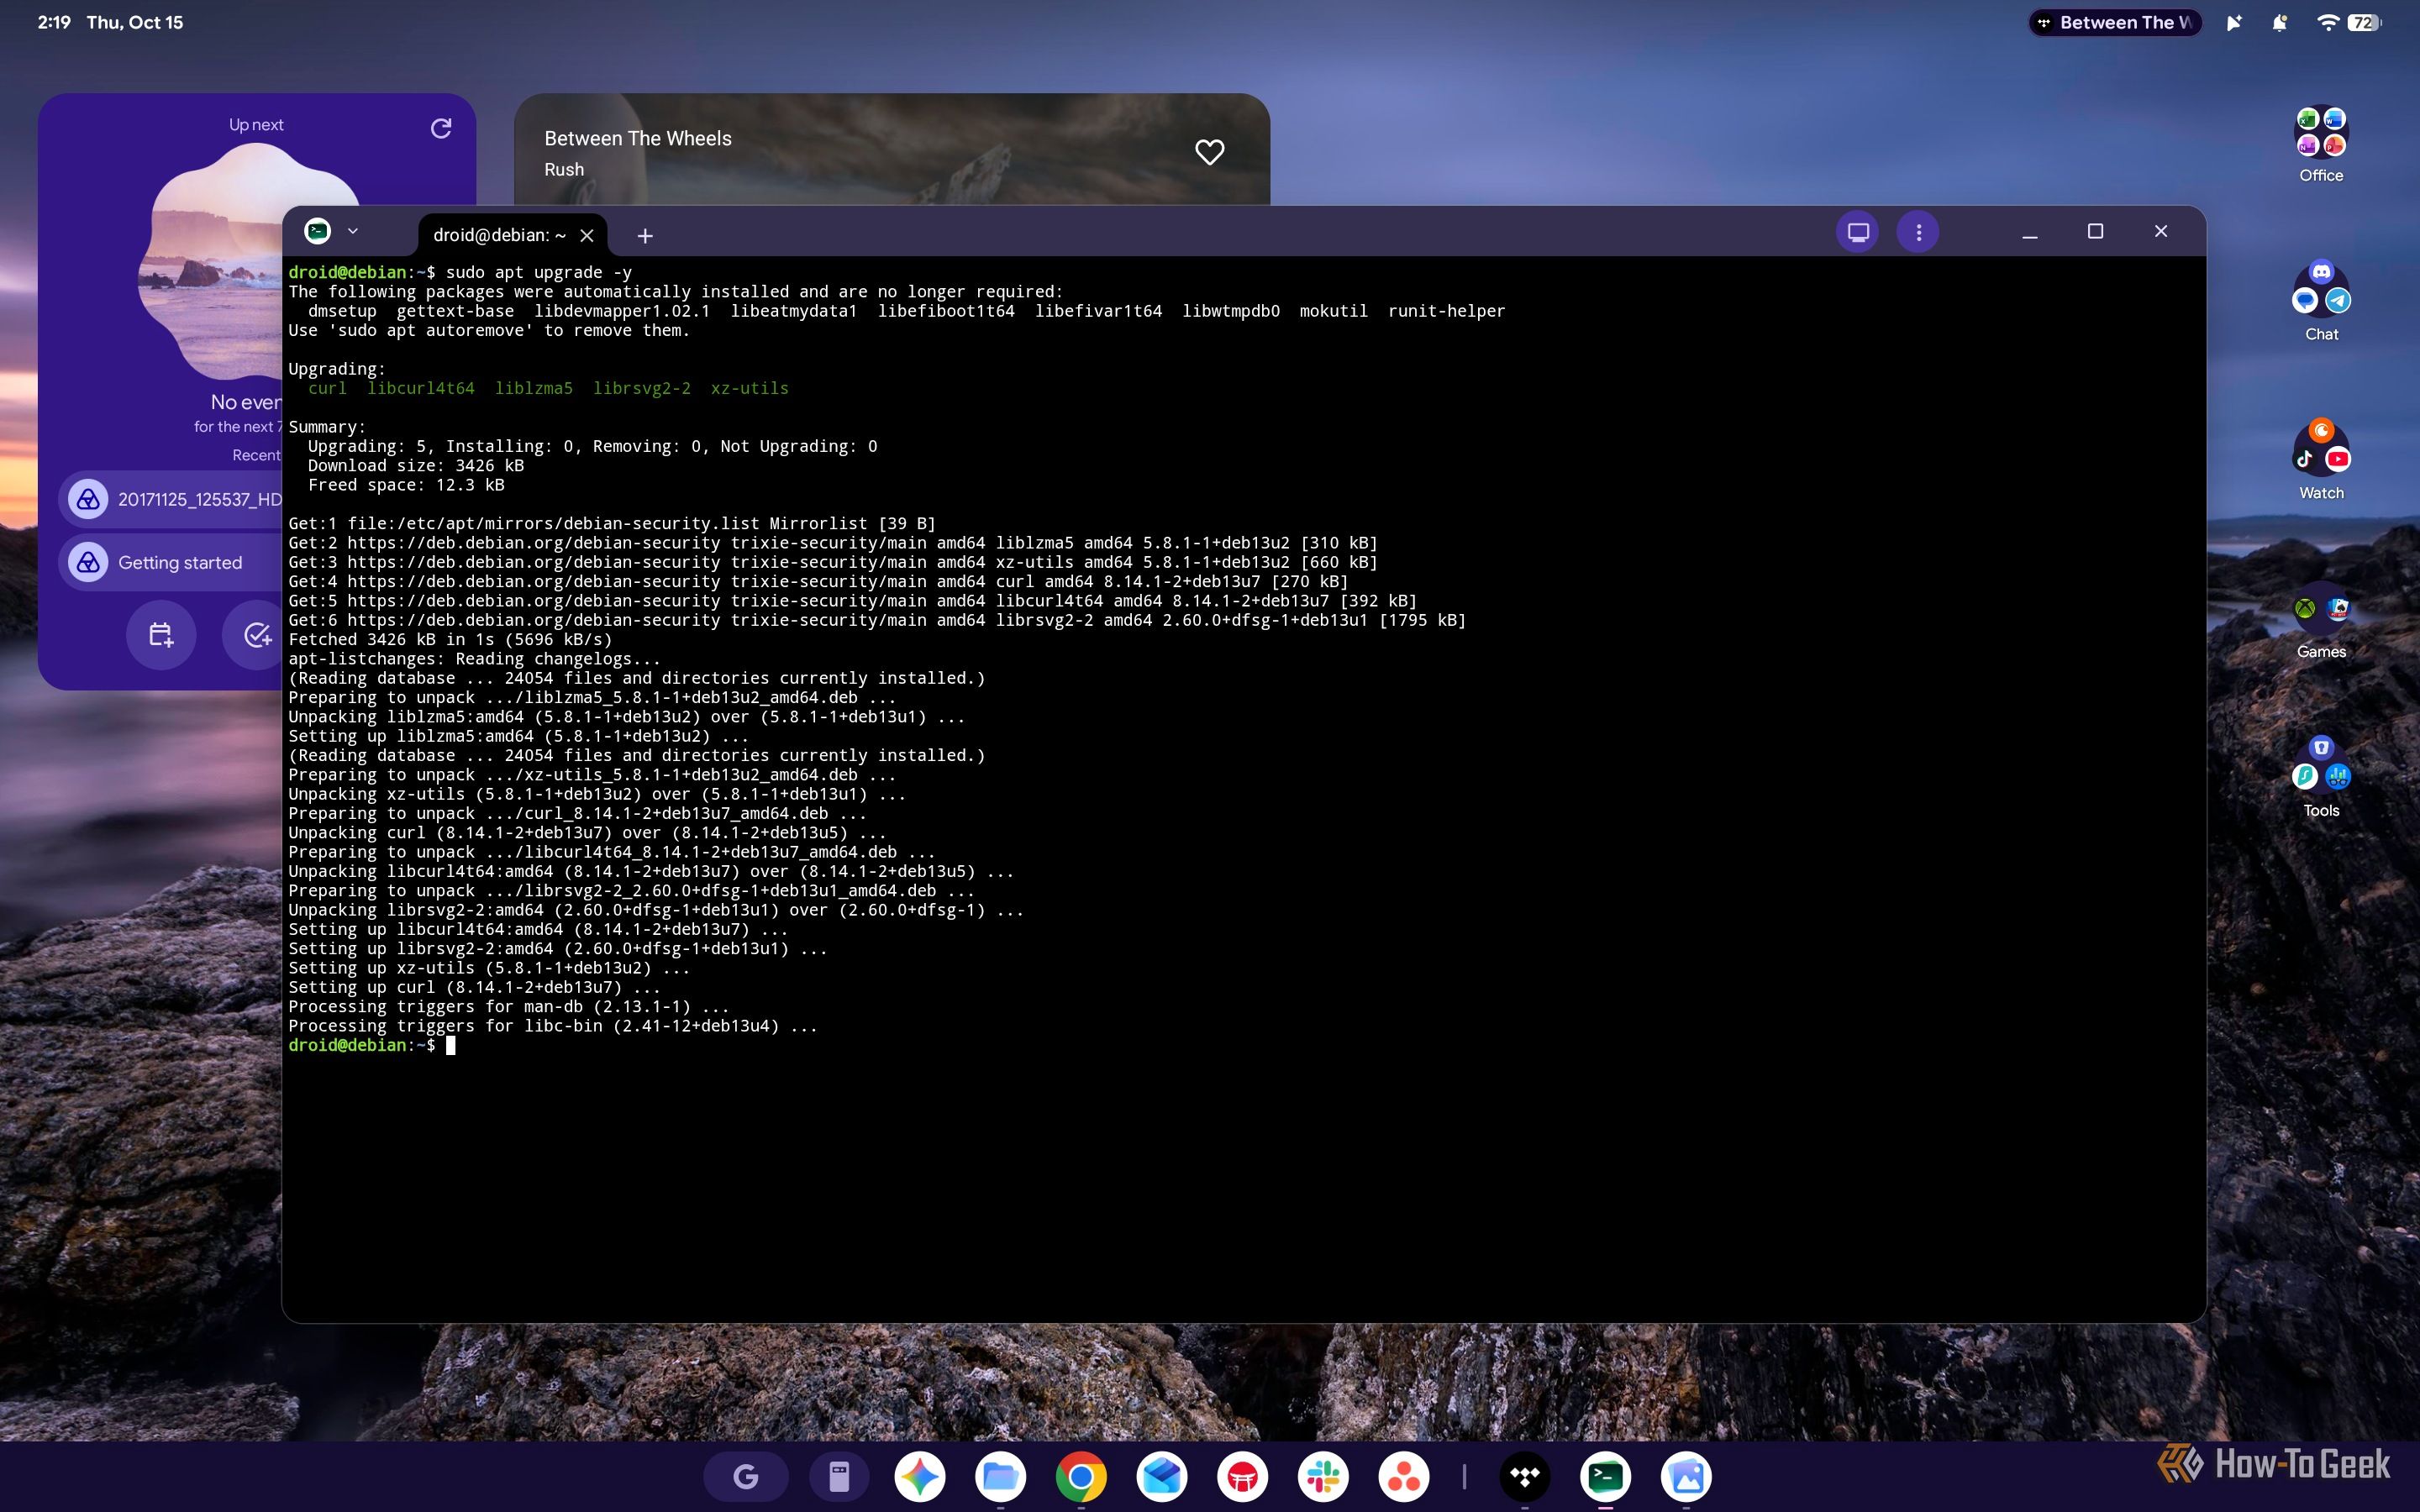Open the Gemini app from taskbar
2420x1512 pixels.
coord(920,1477)
